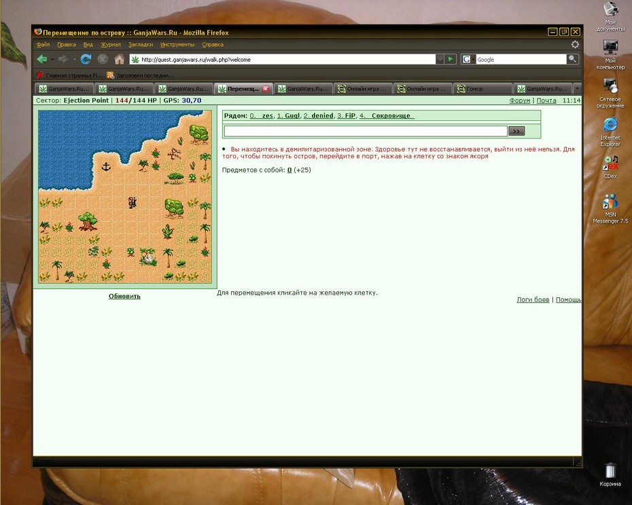Send chat message with >> button
Viewport: 632px width, 505px height.
coord(516,131)
